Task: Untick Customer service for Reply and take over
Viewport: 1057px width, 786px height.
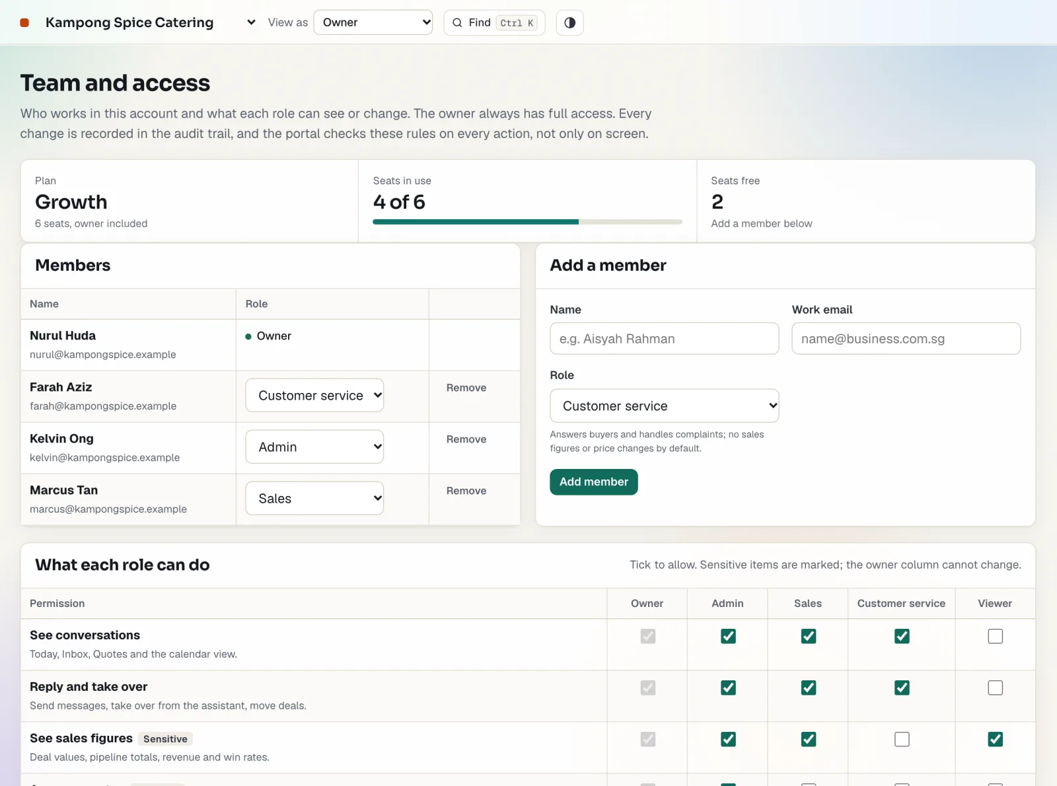Action: (x=902, y=688)
